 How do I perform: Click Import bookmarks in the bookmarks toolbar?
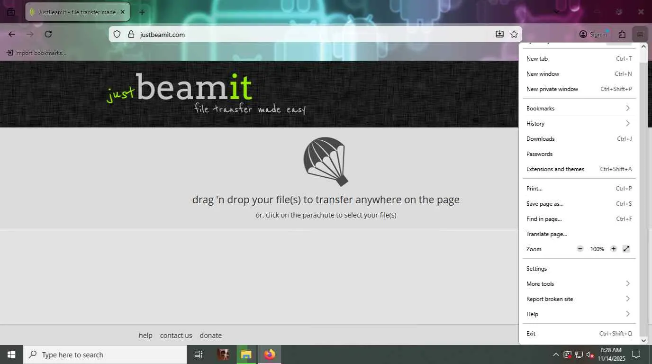[36, 53]
